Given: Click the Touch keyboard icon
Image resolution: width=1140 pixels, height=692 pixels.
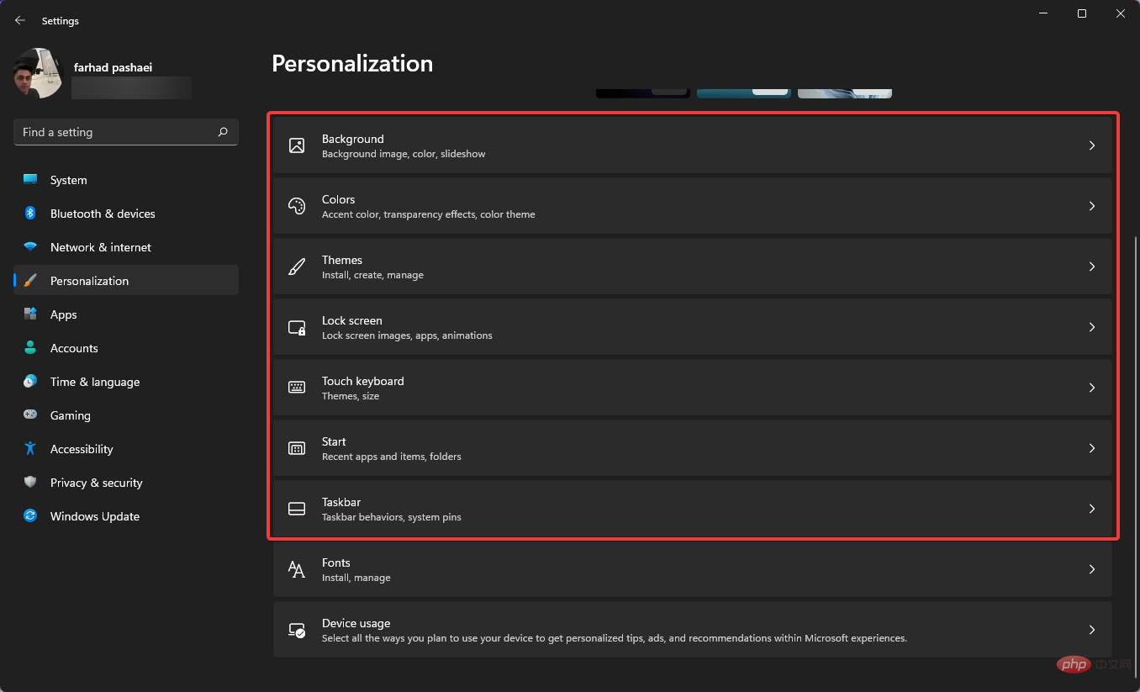Looking at the screenshot, I should [x=297, y=388].
